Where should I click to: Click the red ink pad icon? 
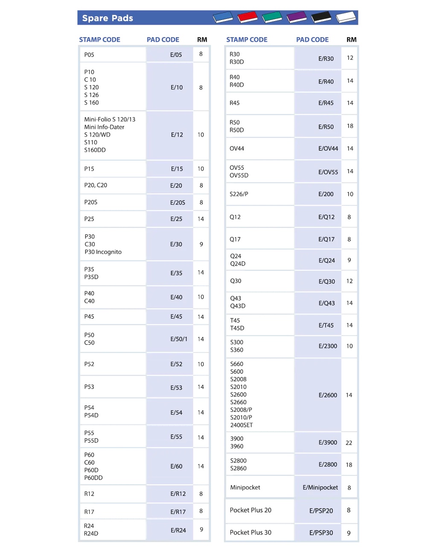[x=248, y=17]
